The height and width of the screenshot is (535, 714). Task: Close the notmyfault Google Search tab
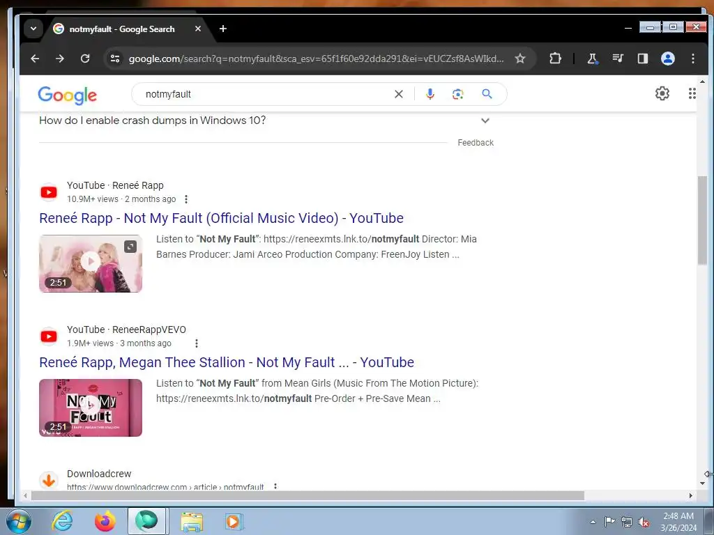tap(197, 29)
